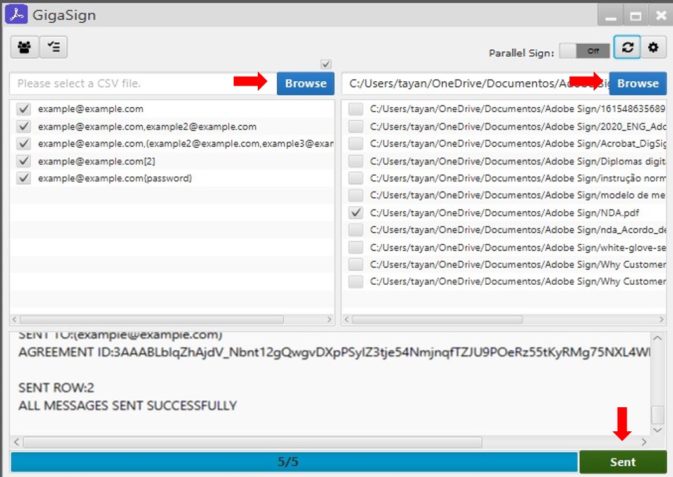The height and width of the screenshot is (477, 673).
Task: Click left arrow of file list scrollbar
Action: tap(347, 320)
